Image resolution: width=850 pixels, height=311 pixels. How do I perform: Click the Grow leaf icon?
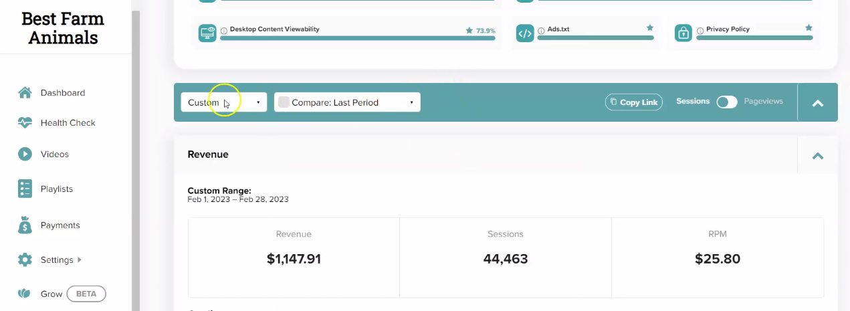pyautogui.click(x=25, y=294)
